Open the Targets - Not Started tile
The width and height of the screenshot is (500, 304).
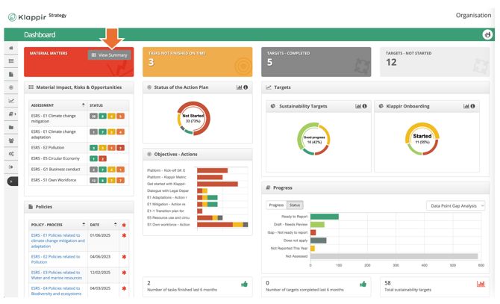(434, 62)
